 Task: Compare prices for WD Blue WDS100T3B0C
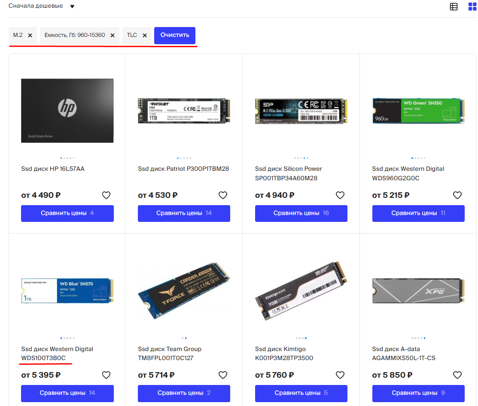[67, 393]
